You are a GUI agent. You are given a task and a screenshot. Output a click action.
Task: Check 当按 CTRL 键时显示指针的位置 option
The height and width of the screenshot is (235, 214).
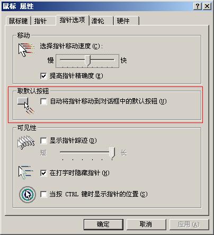tap(43, 194)
